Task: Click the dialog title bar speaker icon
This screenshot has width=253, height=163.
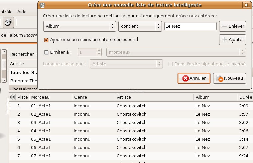Action: tap(42, 5)
